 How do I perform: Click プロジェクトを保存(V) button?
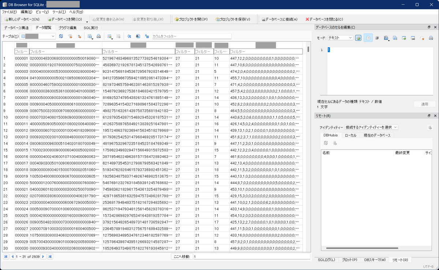pos(233,19)
